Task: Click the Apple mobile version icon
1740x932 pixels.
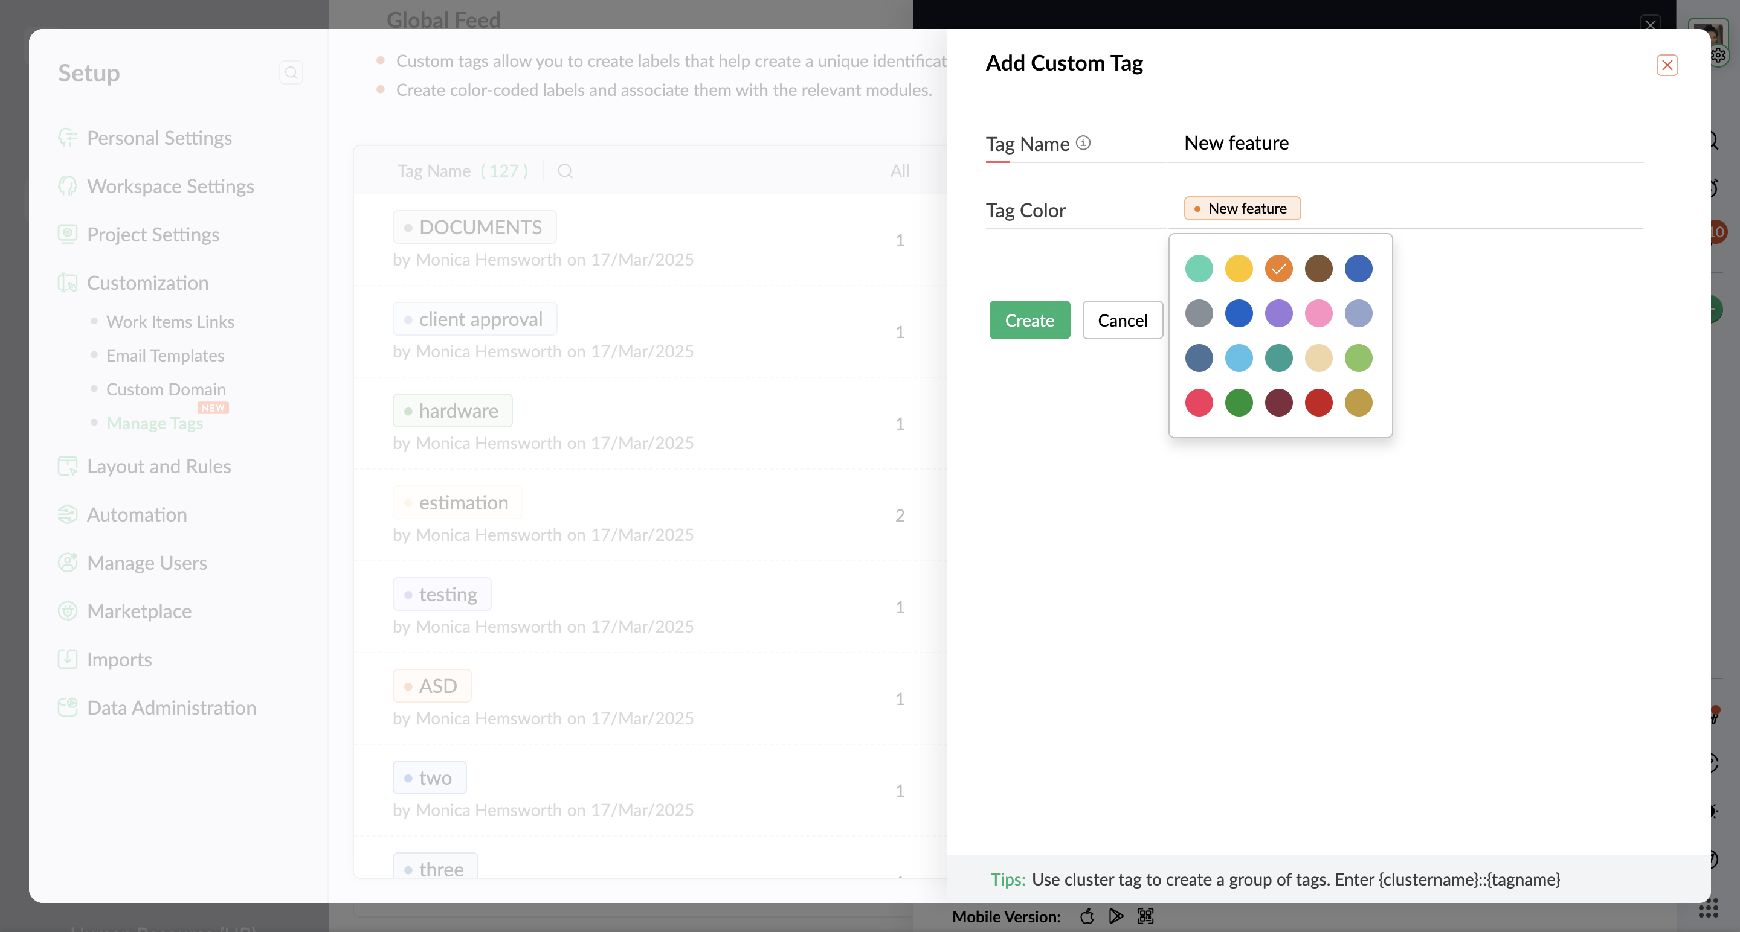Action: click(x=1087, y=916)
